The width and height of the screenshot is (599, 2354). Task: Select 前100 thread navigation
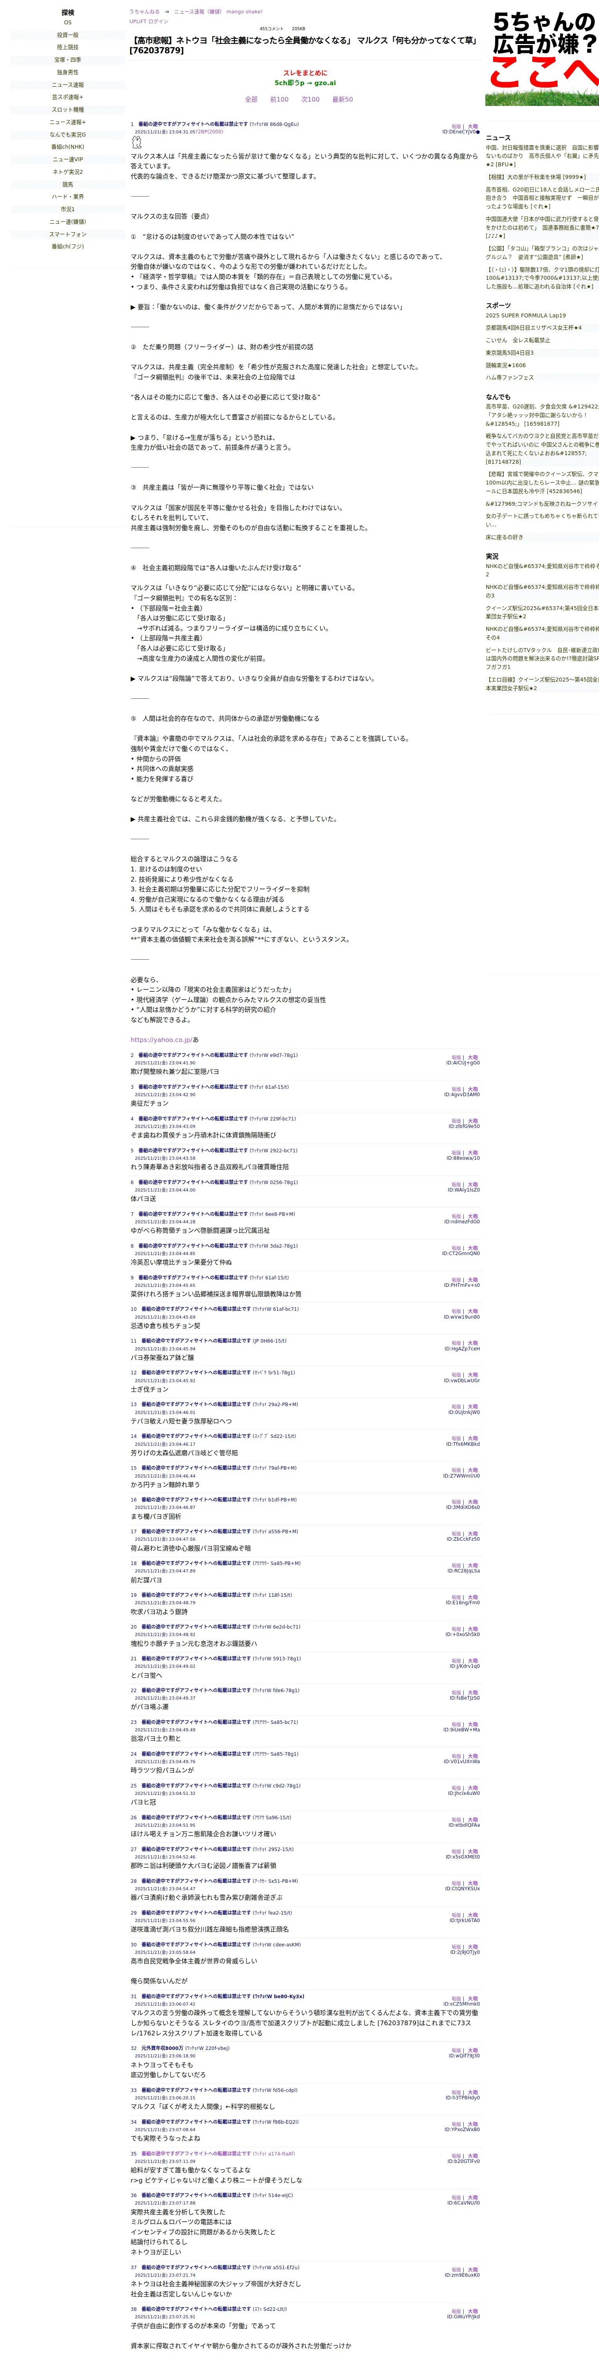click(280, 100)
